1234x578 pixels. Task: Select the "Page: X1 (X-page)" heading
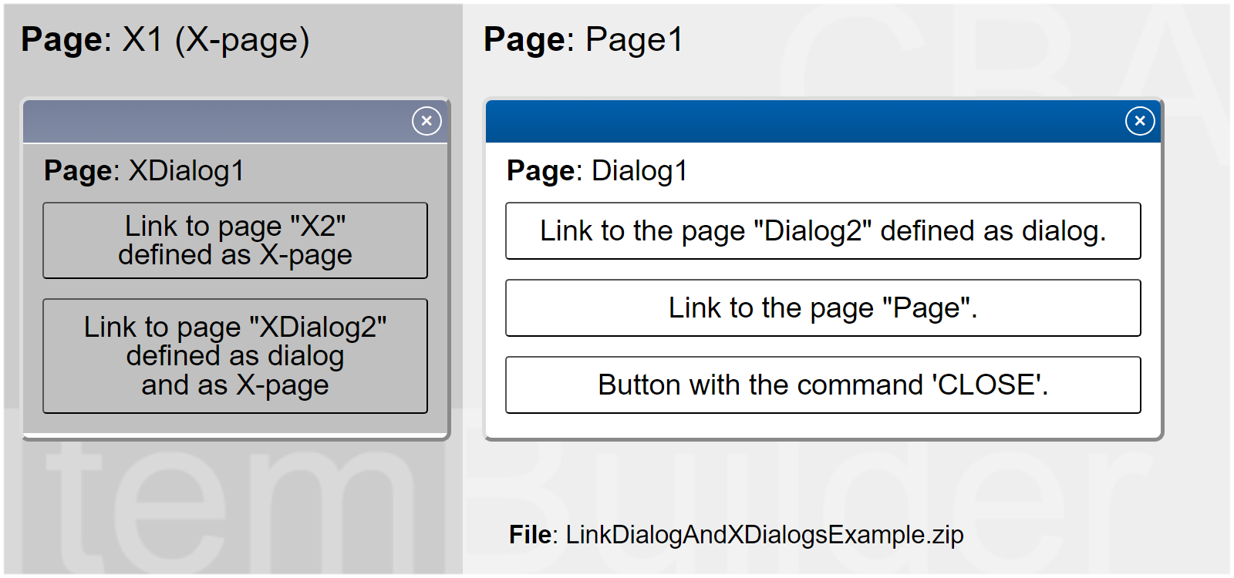165,40
